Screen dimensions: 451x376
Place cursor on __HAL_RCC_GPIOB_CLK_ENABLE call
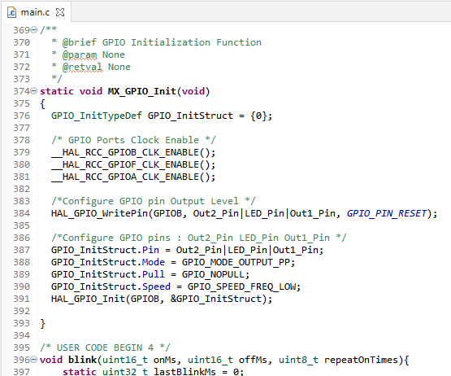[x=133, y=152]
